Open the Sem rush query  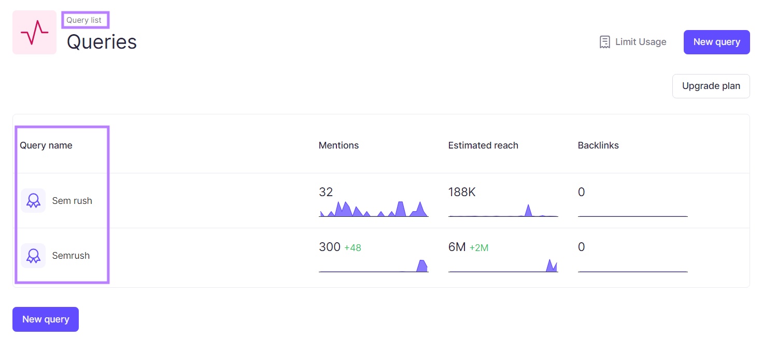tap(72, 201)
